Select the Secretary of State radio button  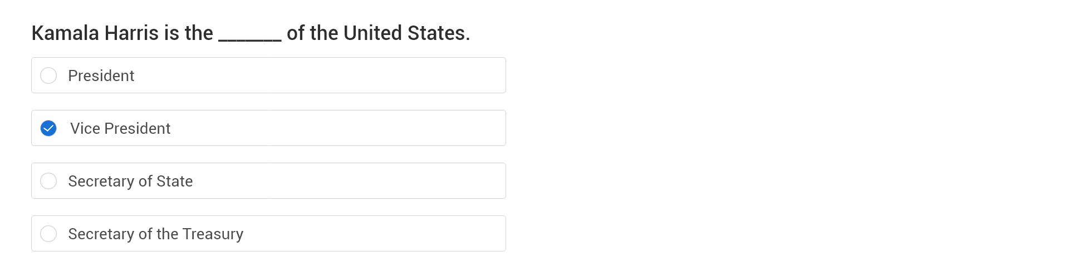[x=48, y=181]
